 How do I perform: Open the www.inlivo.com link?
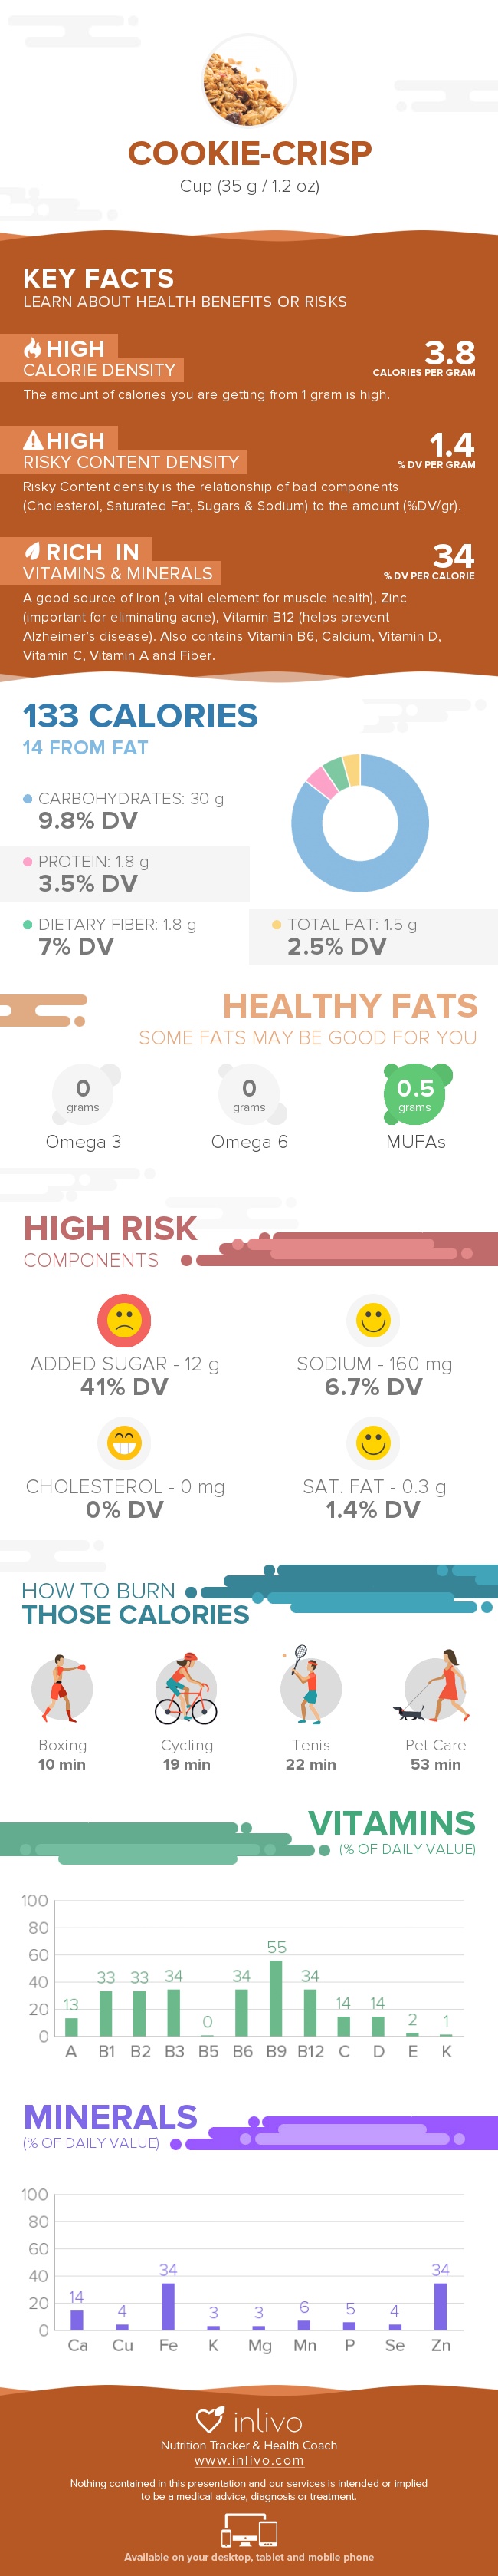click(248, 2461)
